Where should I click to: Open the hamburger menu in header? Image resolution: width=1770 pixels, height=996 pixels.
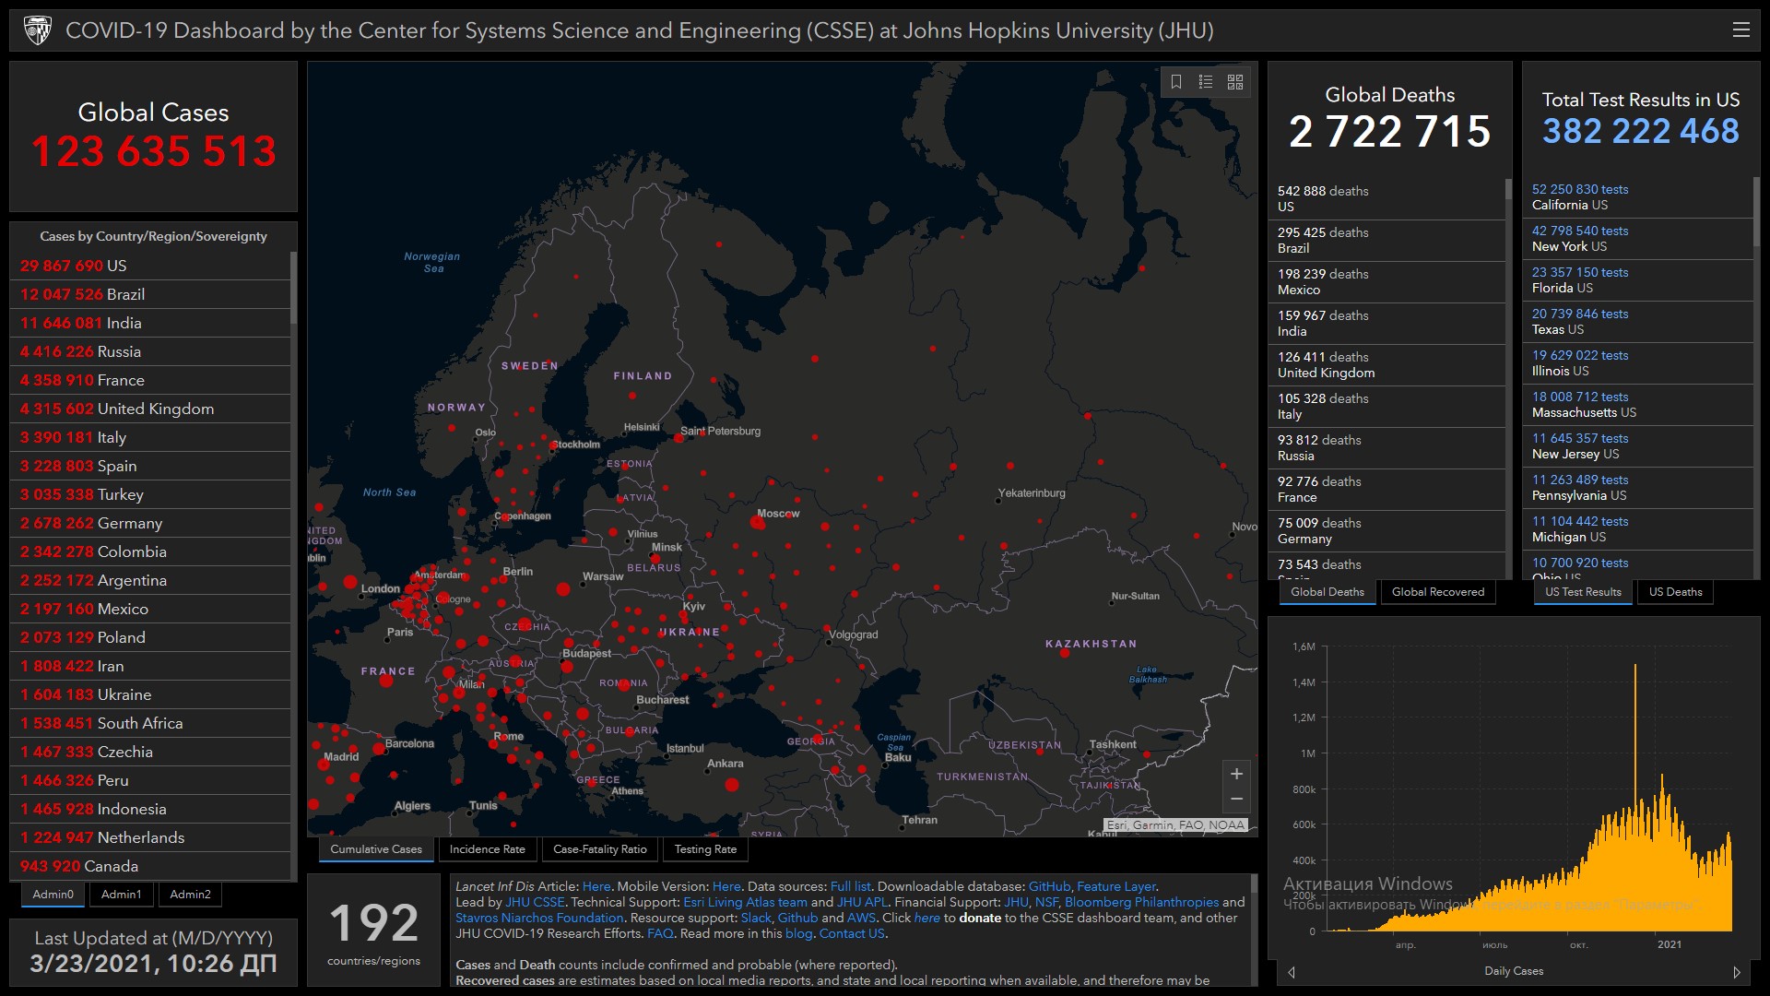(1740, 30)
